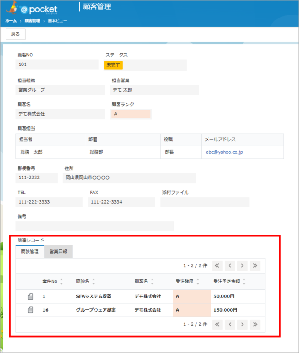Viewport: 299px width, 353px height.
Task: Click the 顧客管理 page title
Action: [97, 7]
